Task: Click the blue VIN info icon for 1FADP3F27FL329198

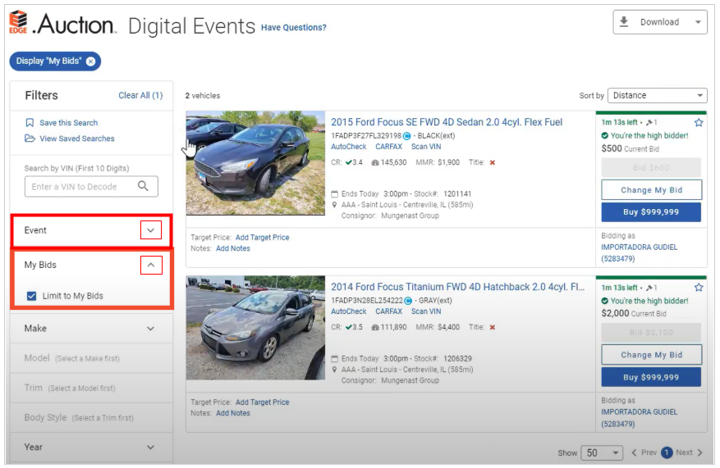Action: pos(407,136)
